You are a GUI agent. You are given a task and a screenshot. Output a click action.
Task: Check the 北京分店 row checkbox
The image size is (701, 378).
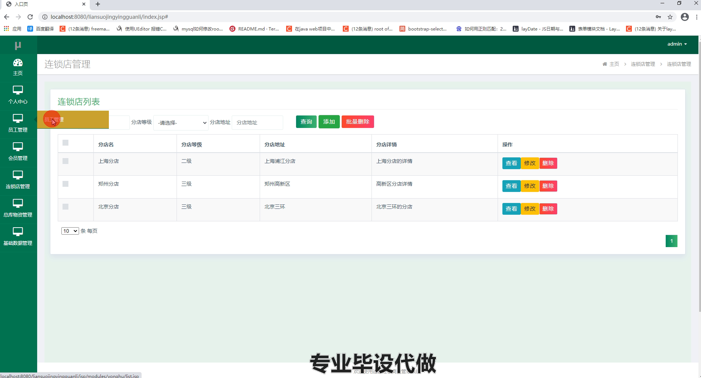[65, 207]
